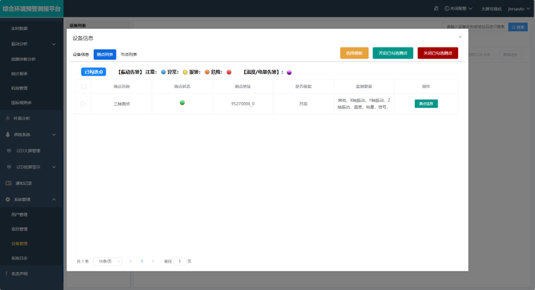Focus the 前往 page jump input
The image size is (535, 290).
(180, 261)
